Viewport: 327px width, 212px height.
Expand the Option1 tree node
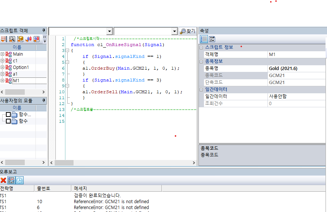tap(3, 67)
